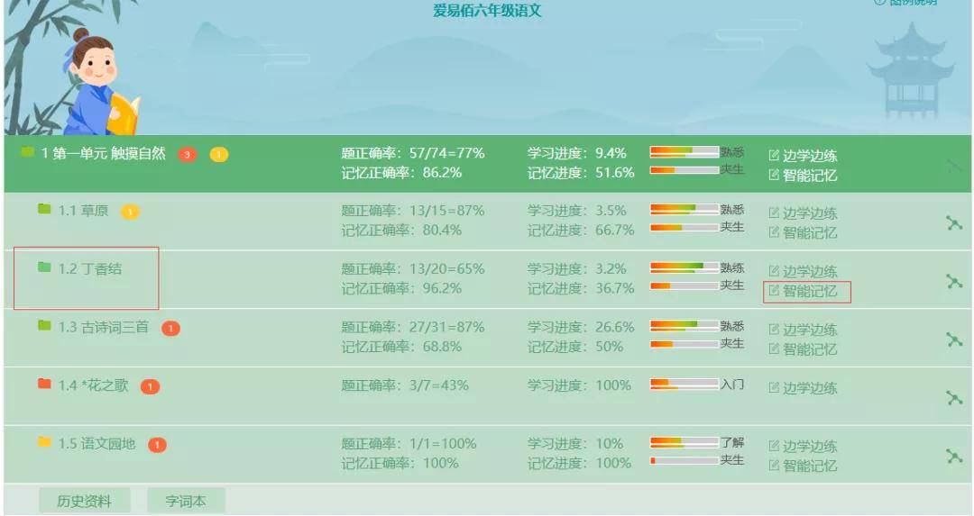Screen dimensions: 974x516
Task: Open 历史资料 tab at bottom
Action: coord(85,501)
